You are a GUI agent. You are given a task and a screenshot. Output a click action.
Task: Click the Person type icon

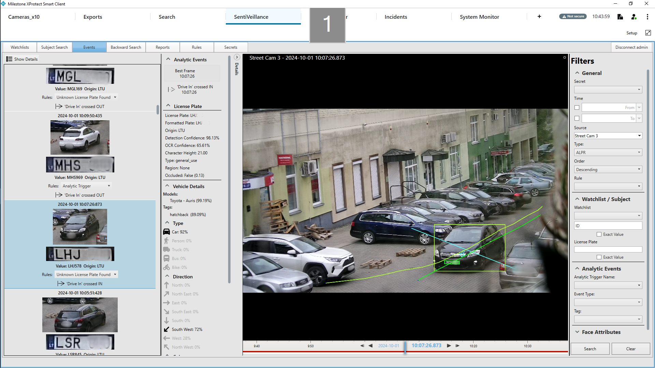tap(166, 241)
